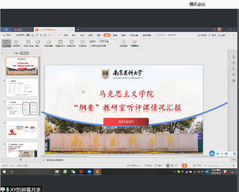The height and width of the screenshot is (192, 239).
Task: Open the Developer Tools (开发工具) tab
Action: tap(134, 35)
